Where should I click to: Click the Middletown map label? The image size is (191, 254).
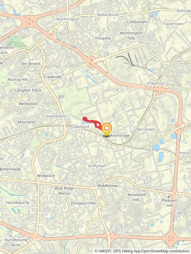108,186
